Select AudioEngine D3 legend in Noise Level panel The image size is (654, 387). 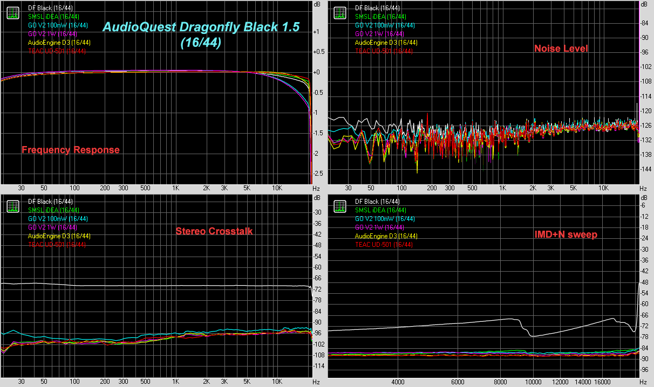[386, 43]
